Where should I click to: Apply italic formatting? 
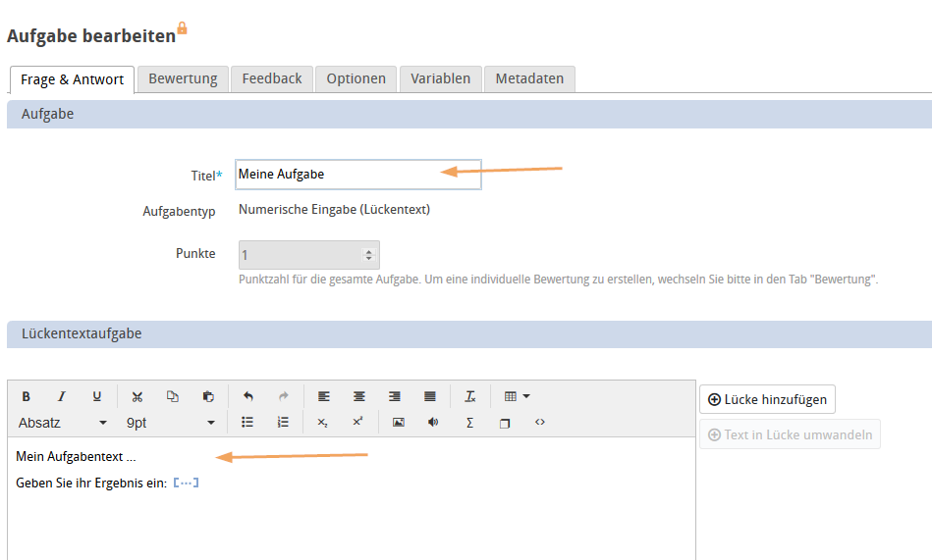[61, 396]
